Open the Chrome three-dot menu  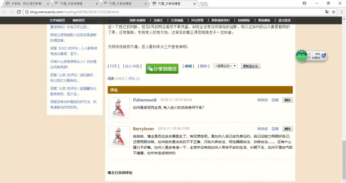click(341, 12)
